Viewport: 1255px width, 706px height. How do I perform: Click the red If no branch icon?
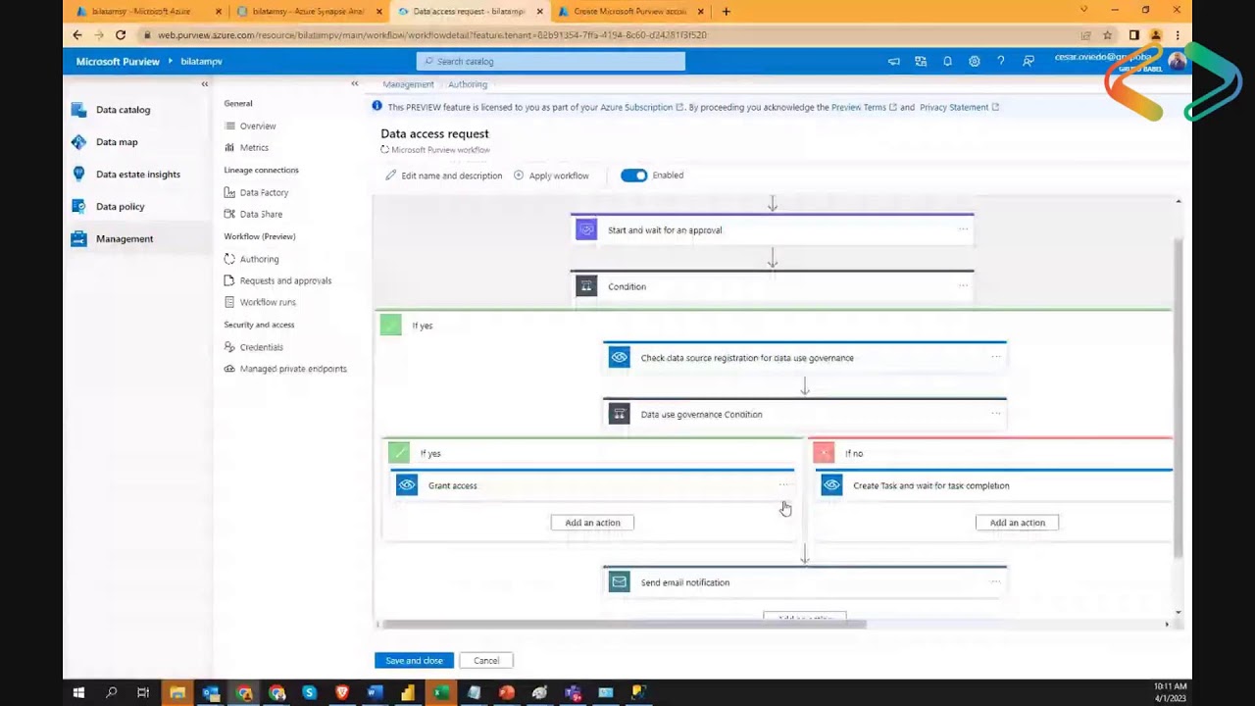[824, 453]
